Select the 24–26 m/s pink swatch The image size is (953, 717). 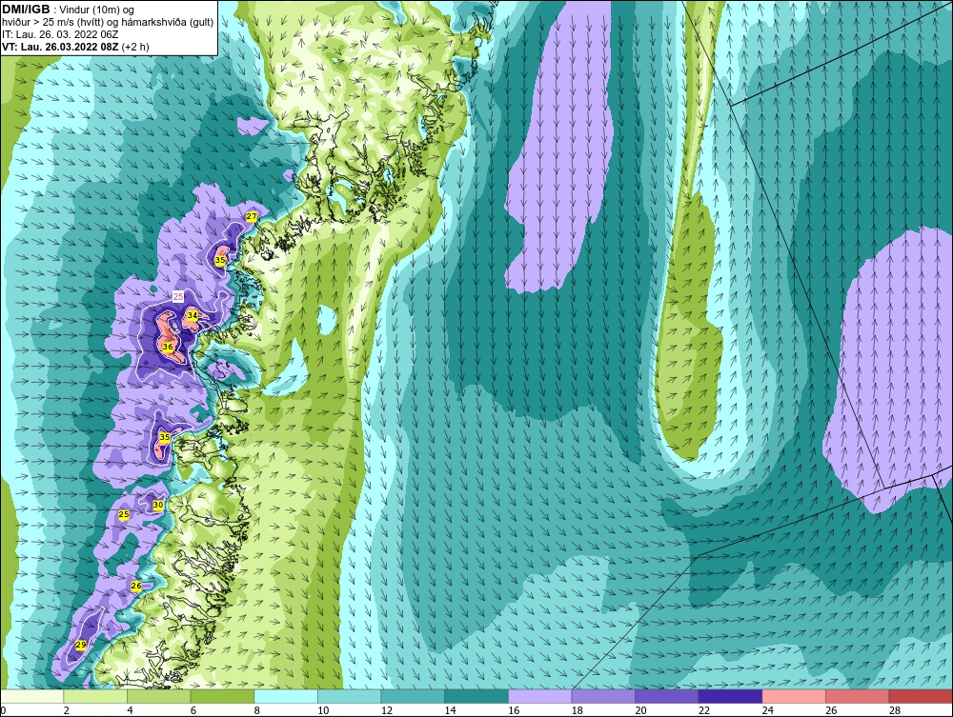tap(794, 696)
